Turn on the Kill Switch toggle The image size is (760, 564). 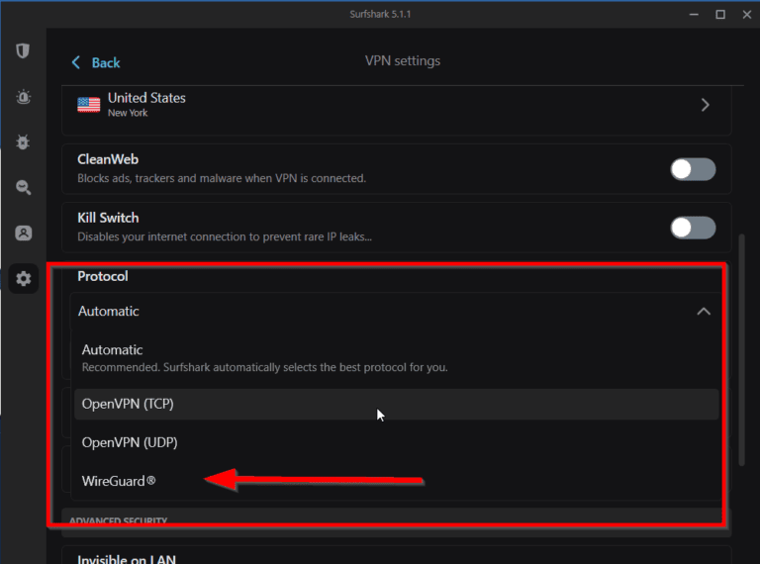coord(692,228)
